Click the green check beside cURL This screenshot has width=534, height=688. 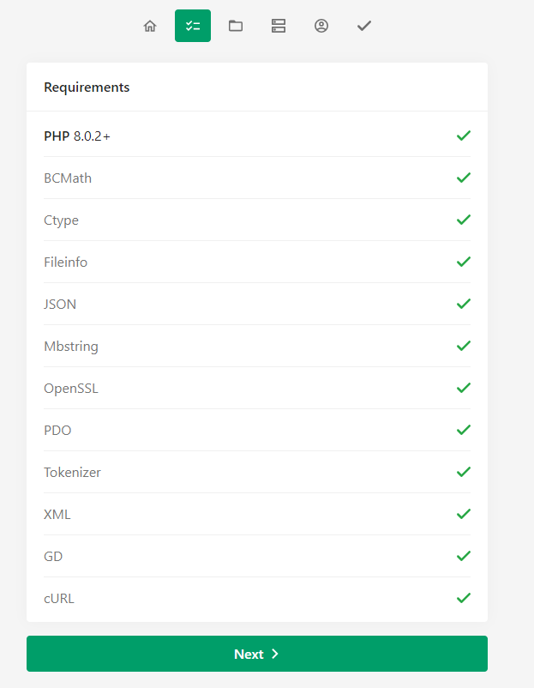point(464,598)
